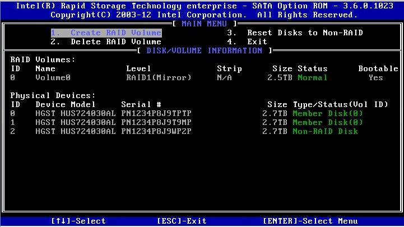Select serial number PN1234P8J9WP2P

pos(156,131)
